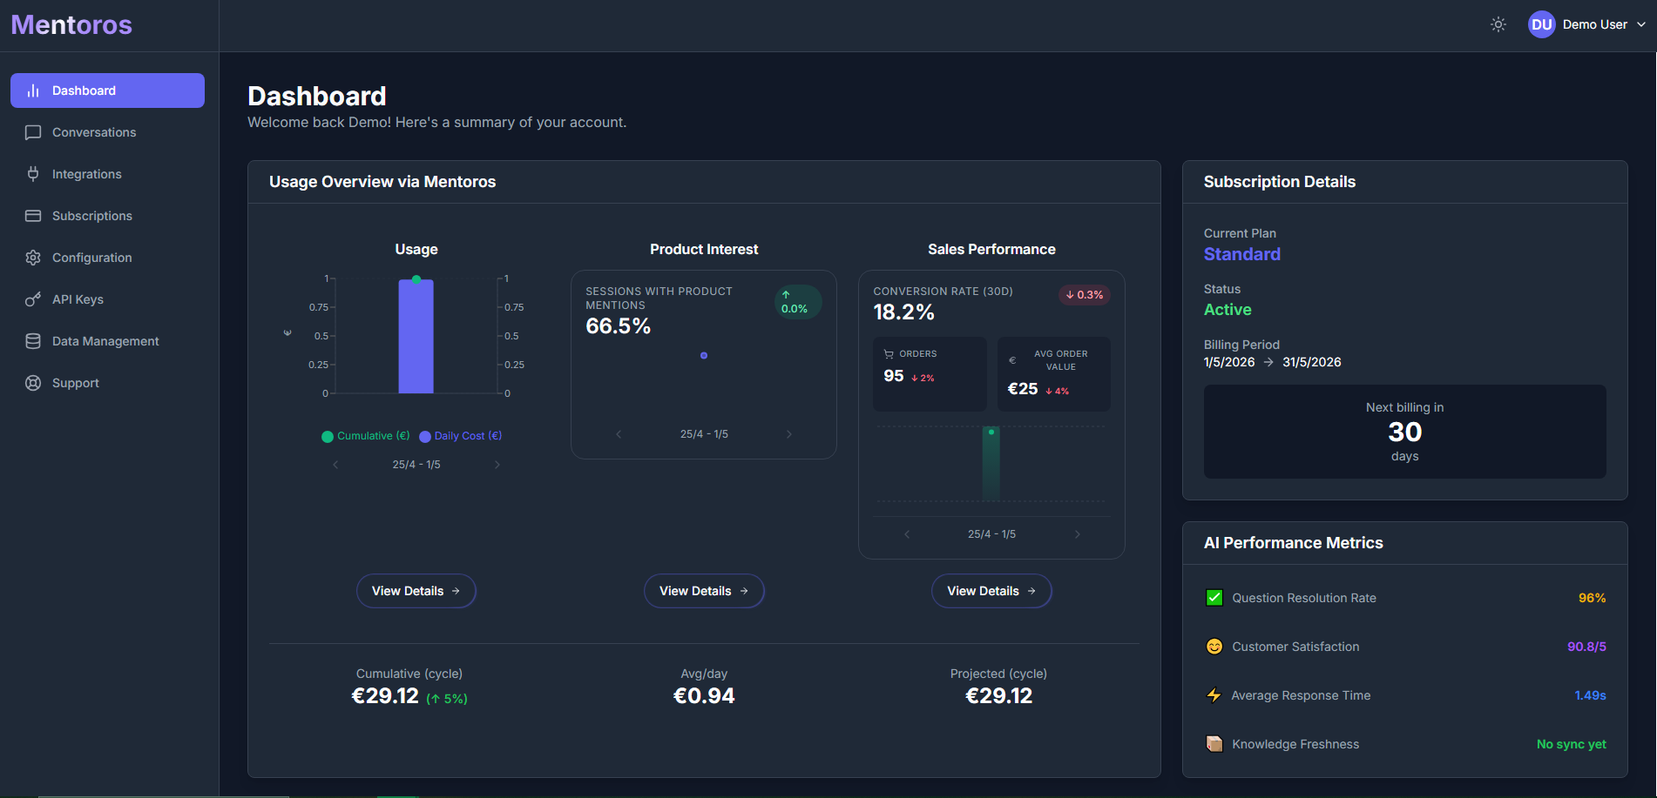Click the 0.0% product mentions change badge
The height and width of the screenshot is (798, 1657).
click(798, 302)
